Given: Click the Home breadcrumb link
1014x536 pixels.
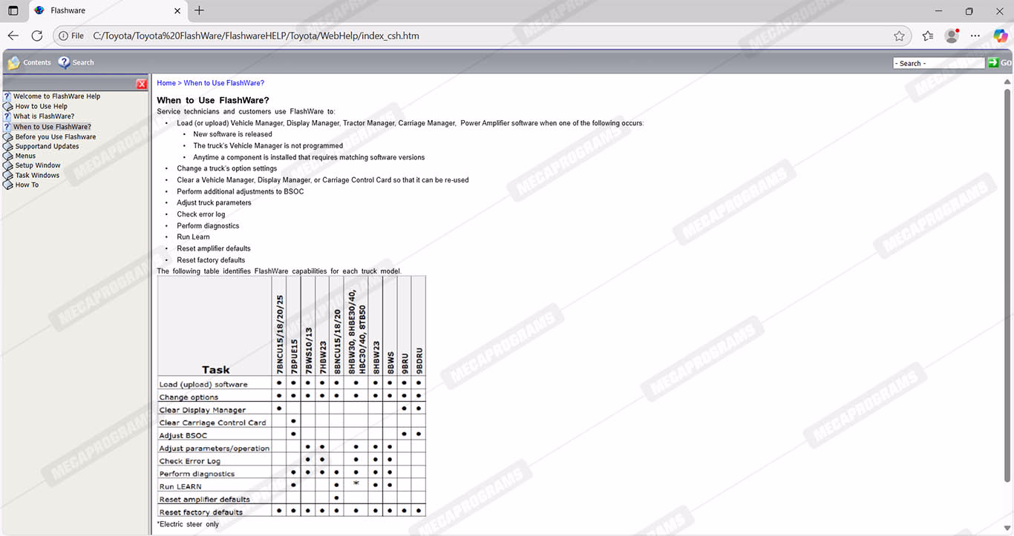Looking at the screenshot, I should click(166, 83).
